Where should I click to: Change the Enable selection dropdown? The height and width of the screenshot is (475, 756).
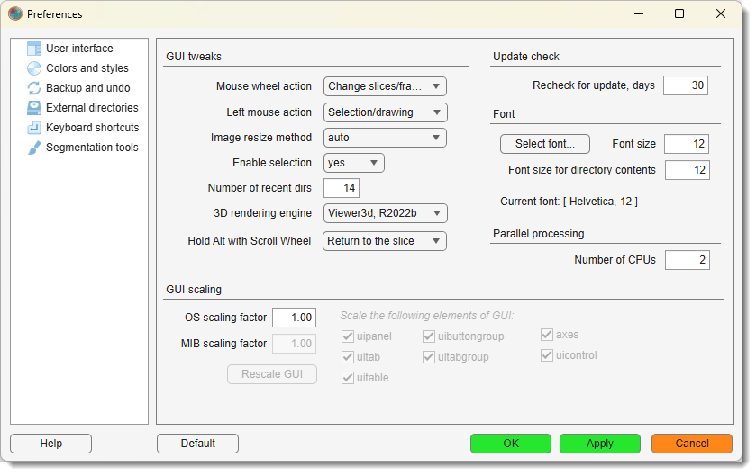[353, 163]
